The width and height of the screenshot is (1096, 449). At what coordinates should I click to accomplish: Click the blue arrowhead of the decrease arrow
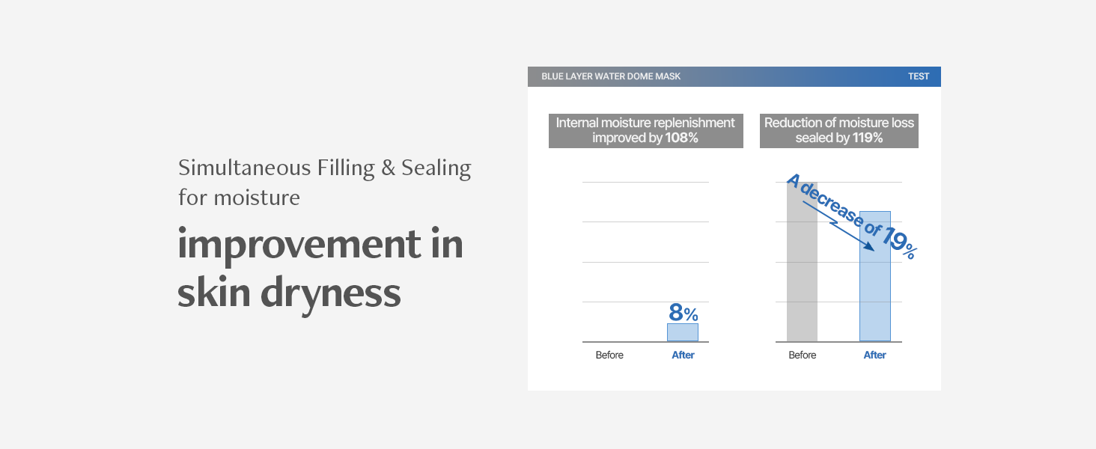[x=868, y=246]
